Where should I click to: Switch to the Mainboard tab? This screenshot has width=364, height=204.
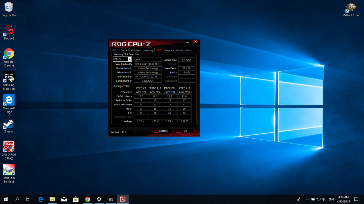pyautogui.click(x=136, y=50)
